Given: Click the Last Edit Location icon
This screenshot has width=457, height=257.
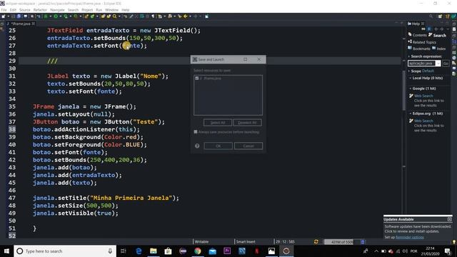Looking at the screenshot, I should point(179,16).
